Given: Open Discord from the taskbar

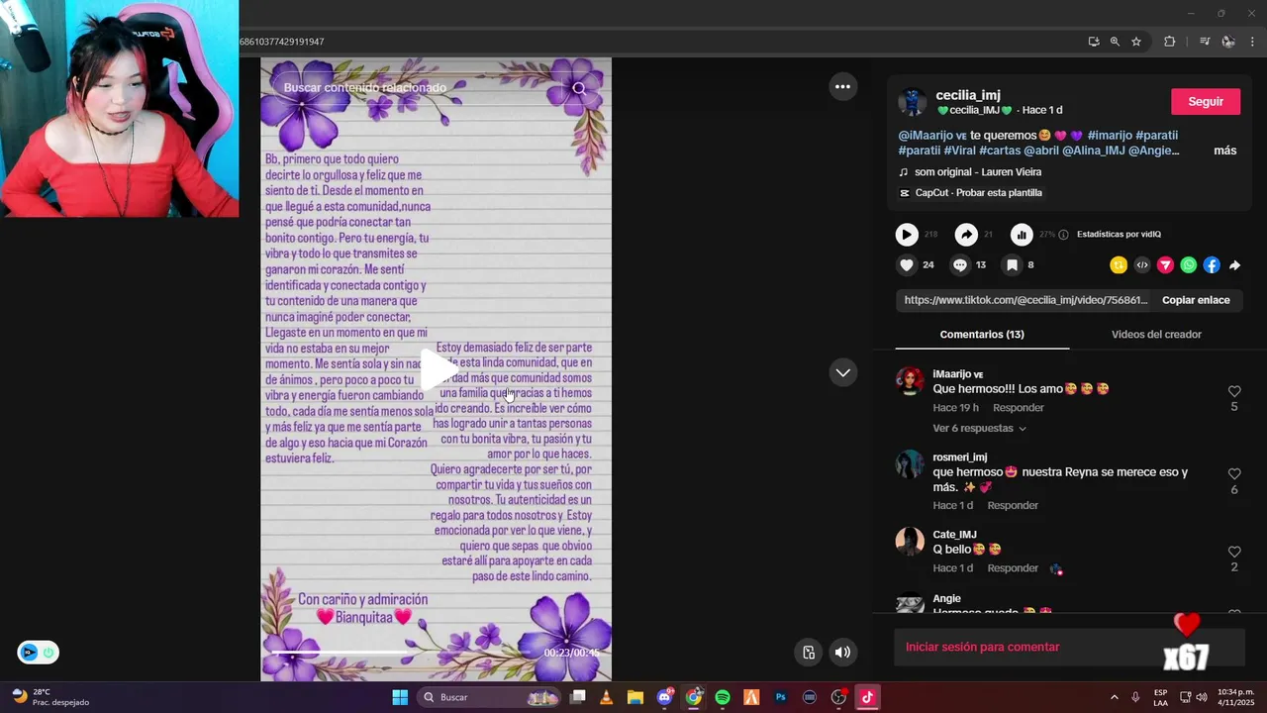Looking at the screenshot, I should click(665, 697).
